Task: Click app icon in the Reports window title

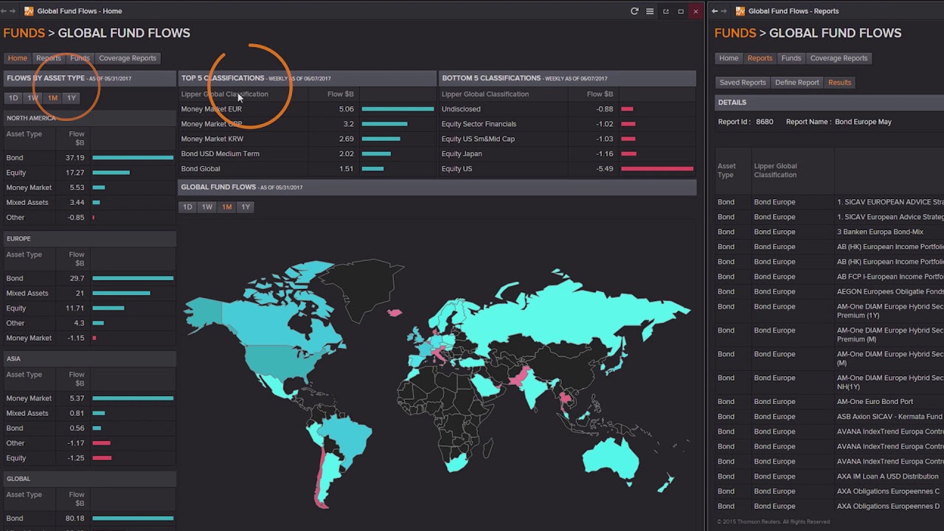Action: click(740, 11)
